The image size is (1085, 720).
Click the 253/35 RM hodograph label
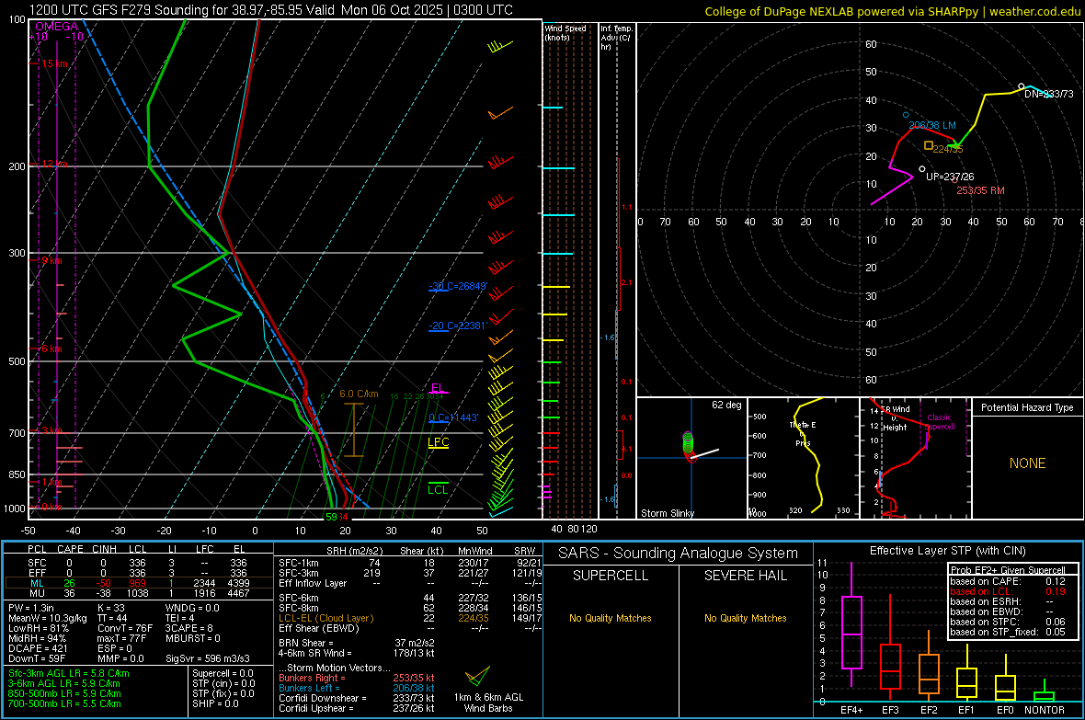(980, 190)
